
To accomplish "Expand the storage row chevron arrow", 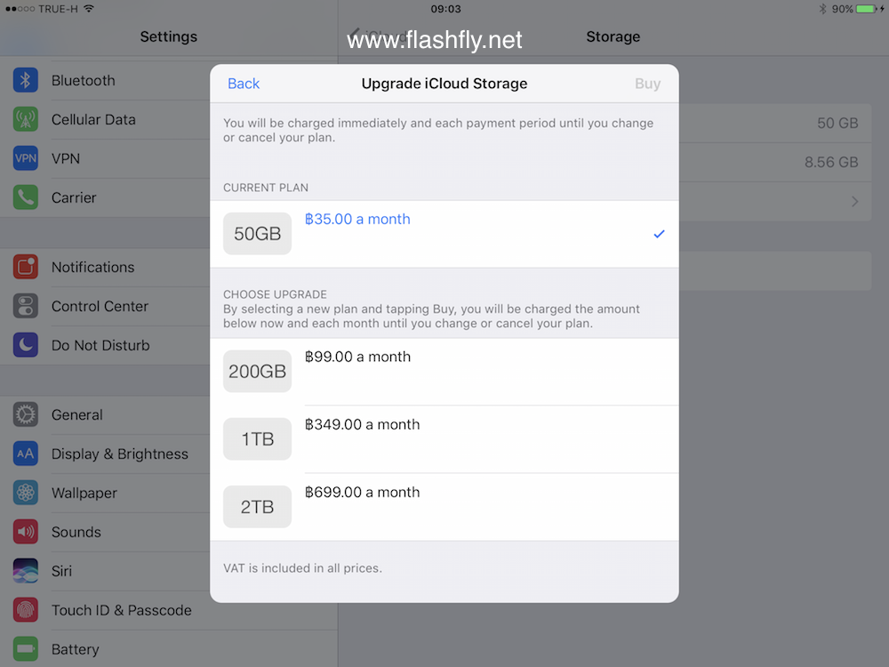I will [x=854, y=202].
